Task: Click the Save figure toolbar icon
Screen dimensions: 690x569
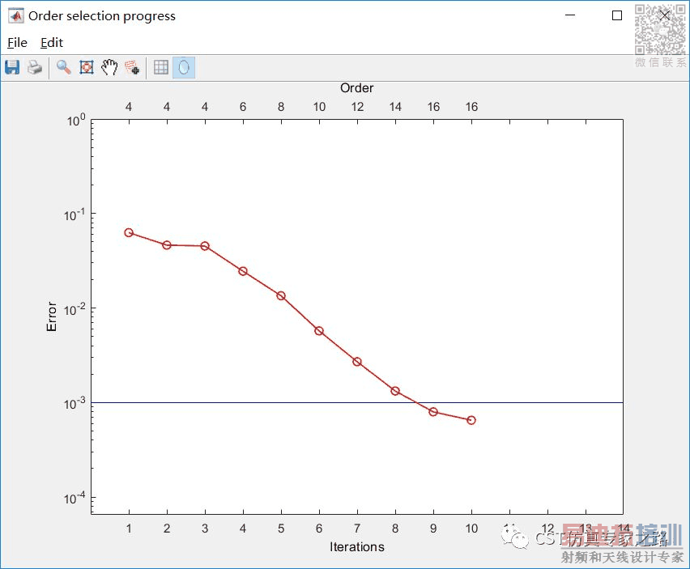Action: pos(12,67)
